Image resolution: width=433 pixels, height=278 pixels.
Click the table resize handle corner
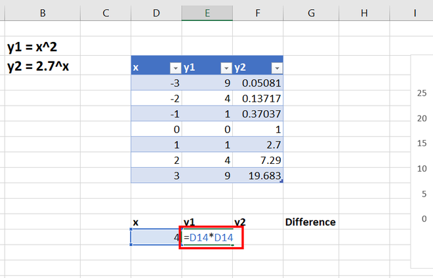pos(282,182)
